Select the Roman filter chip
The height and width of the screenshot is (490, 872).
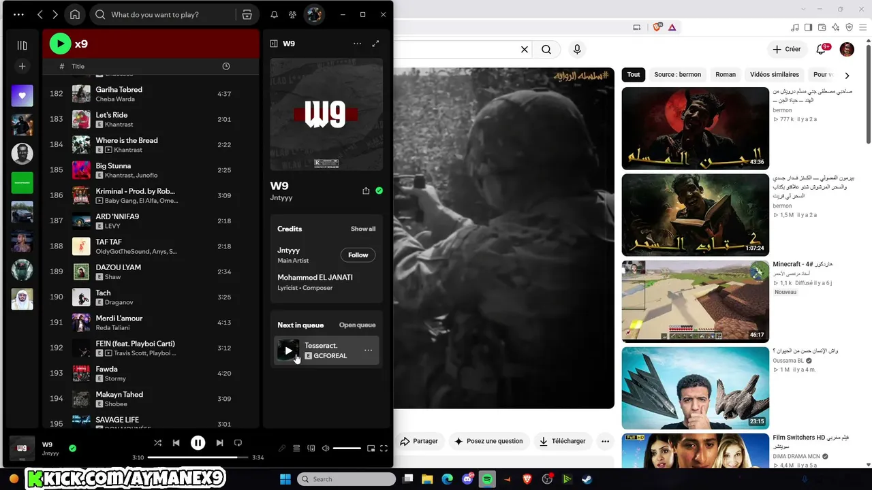pyautogui.click(x=726, y=74)
